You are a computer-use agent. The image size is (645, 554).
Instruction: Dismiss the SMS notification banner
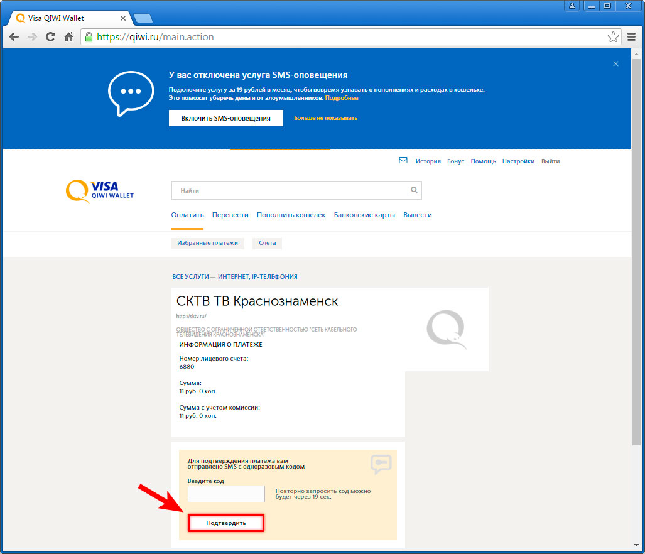615,63
